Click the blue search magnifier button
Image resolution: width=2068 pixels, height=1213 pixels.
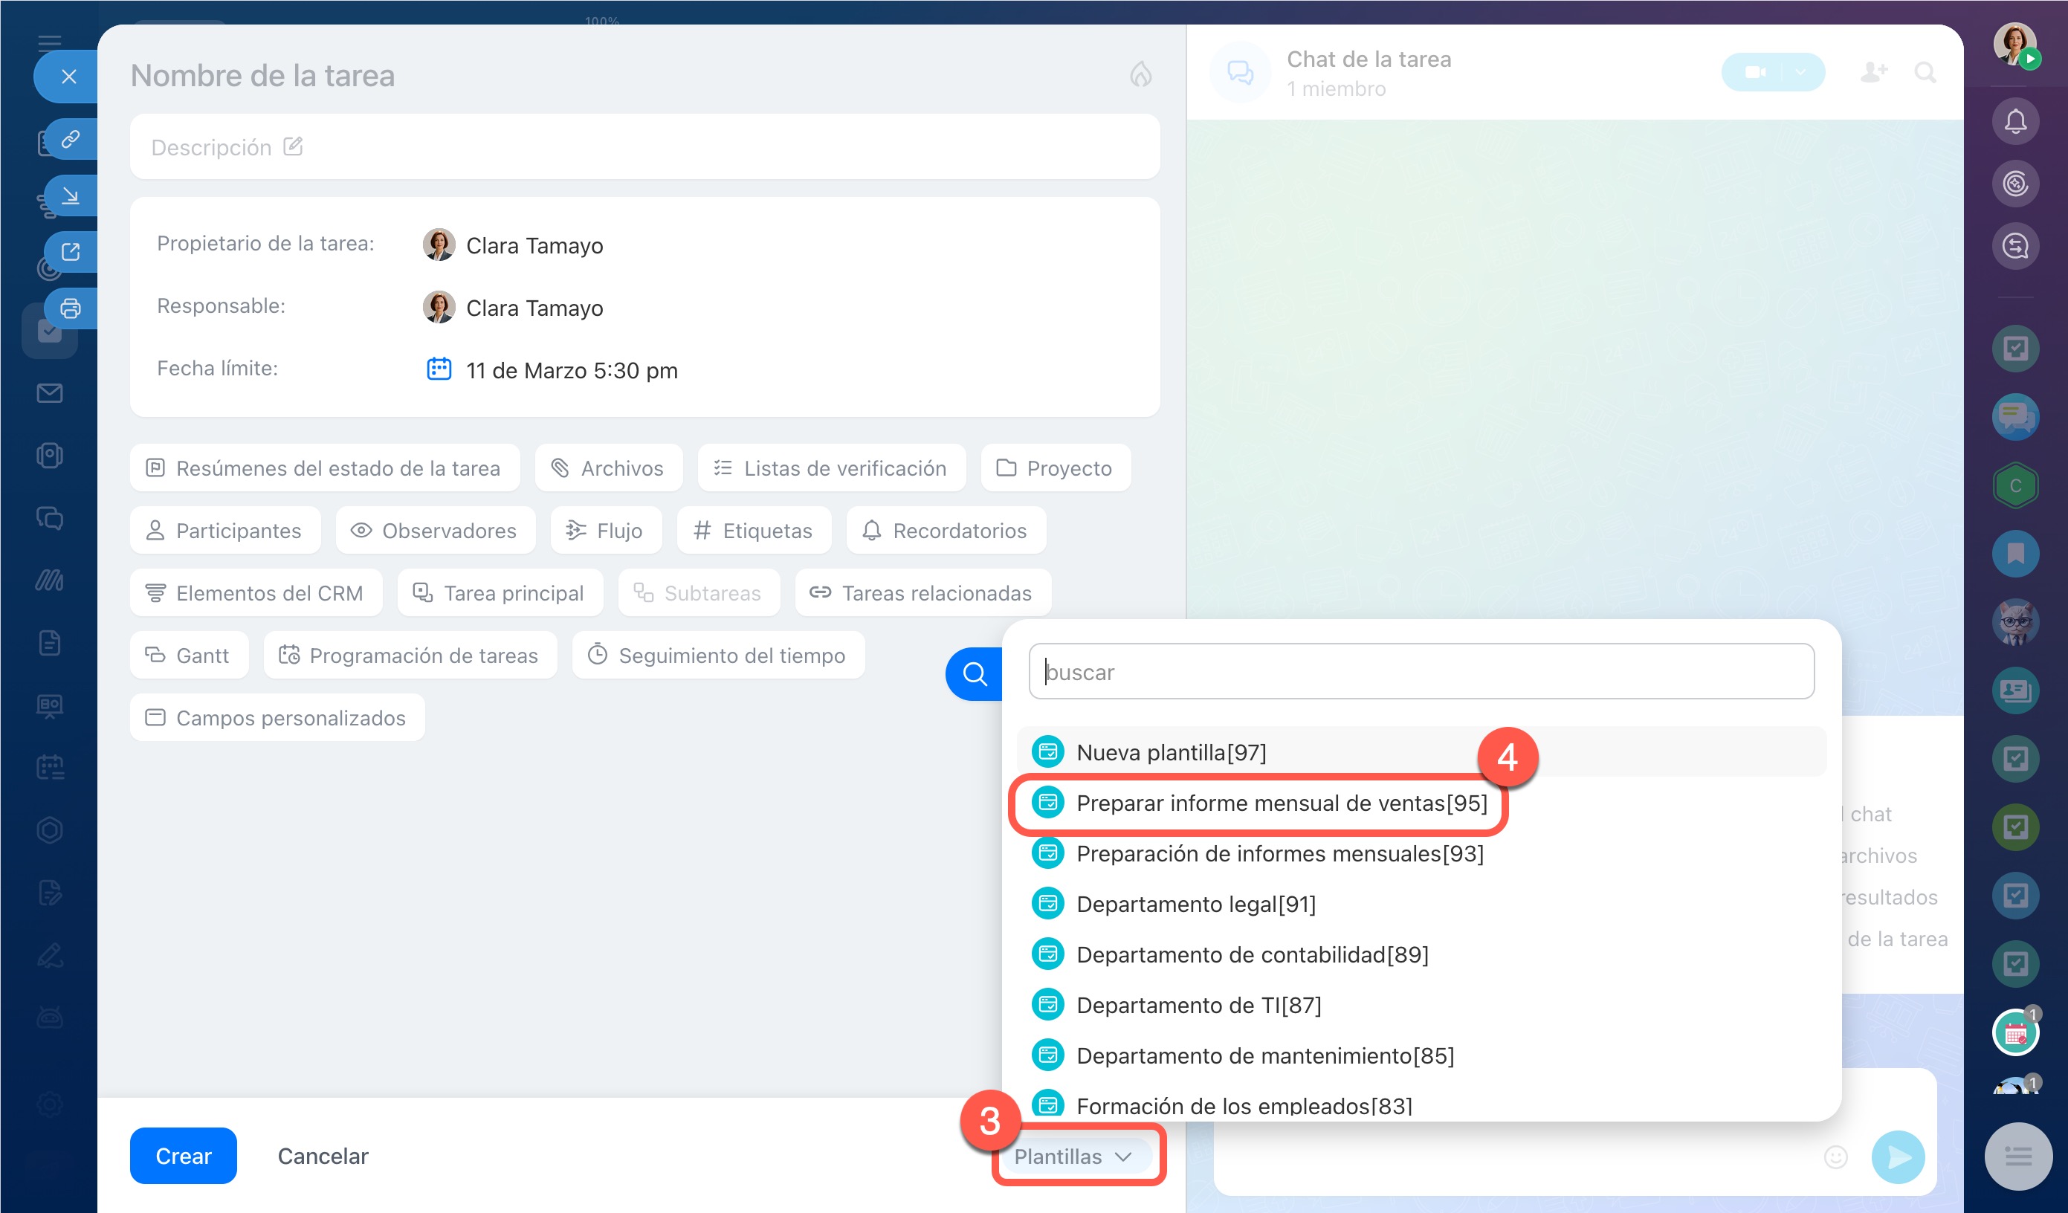click(974, 674)
